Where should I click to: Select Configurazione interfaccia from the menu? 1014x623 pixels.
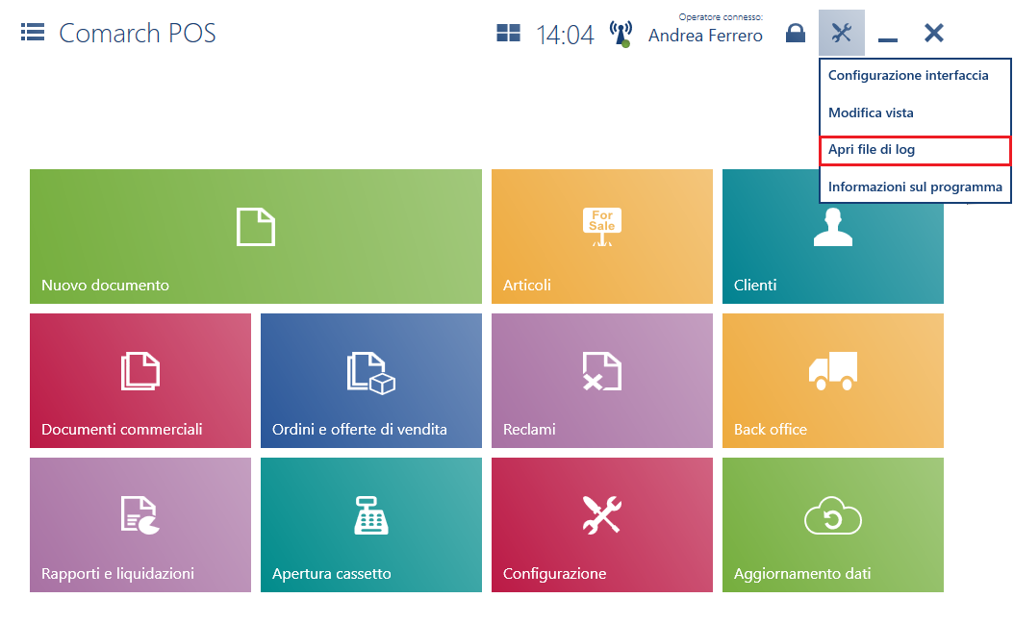(908, 75)
